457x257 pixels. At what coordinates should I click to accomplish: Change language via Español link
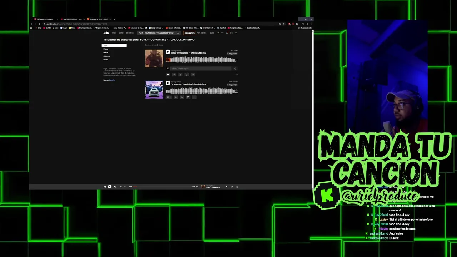(112, 80)
